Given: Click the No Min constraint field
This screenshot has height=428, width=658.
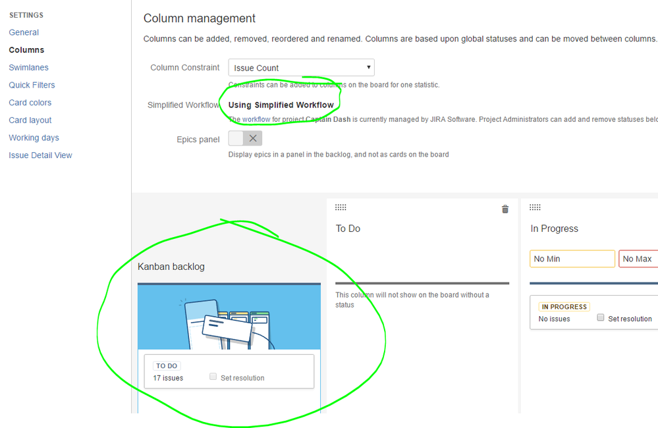Looking at the screenshot, I should 572,259.
